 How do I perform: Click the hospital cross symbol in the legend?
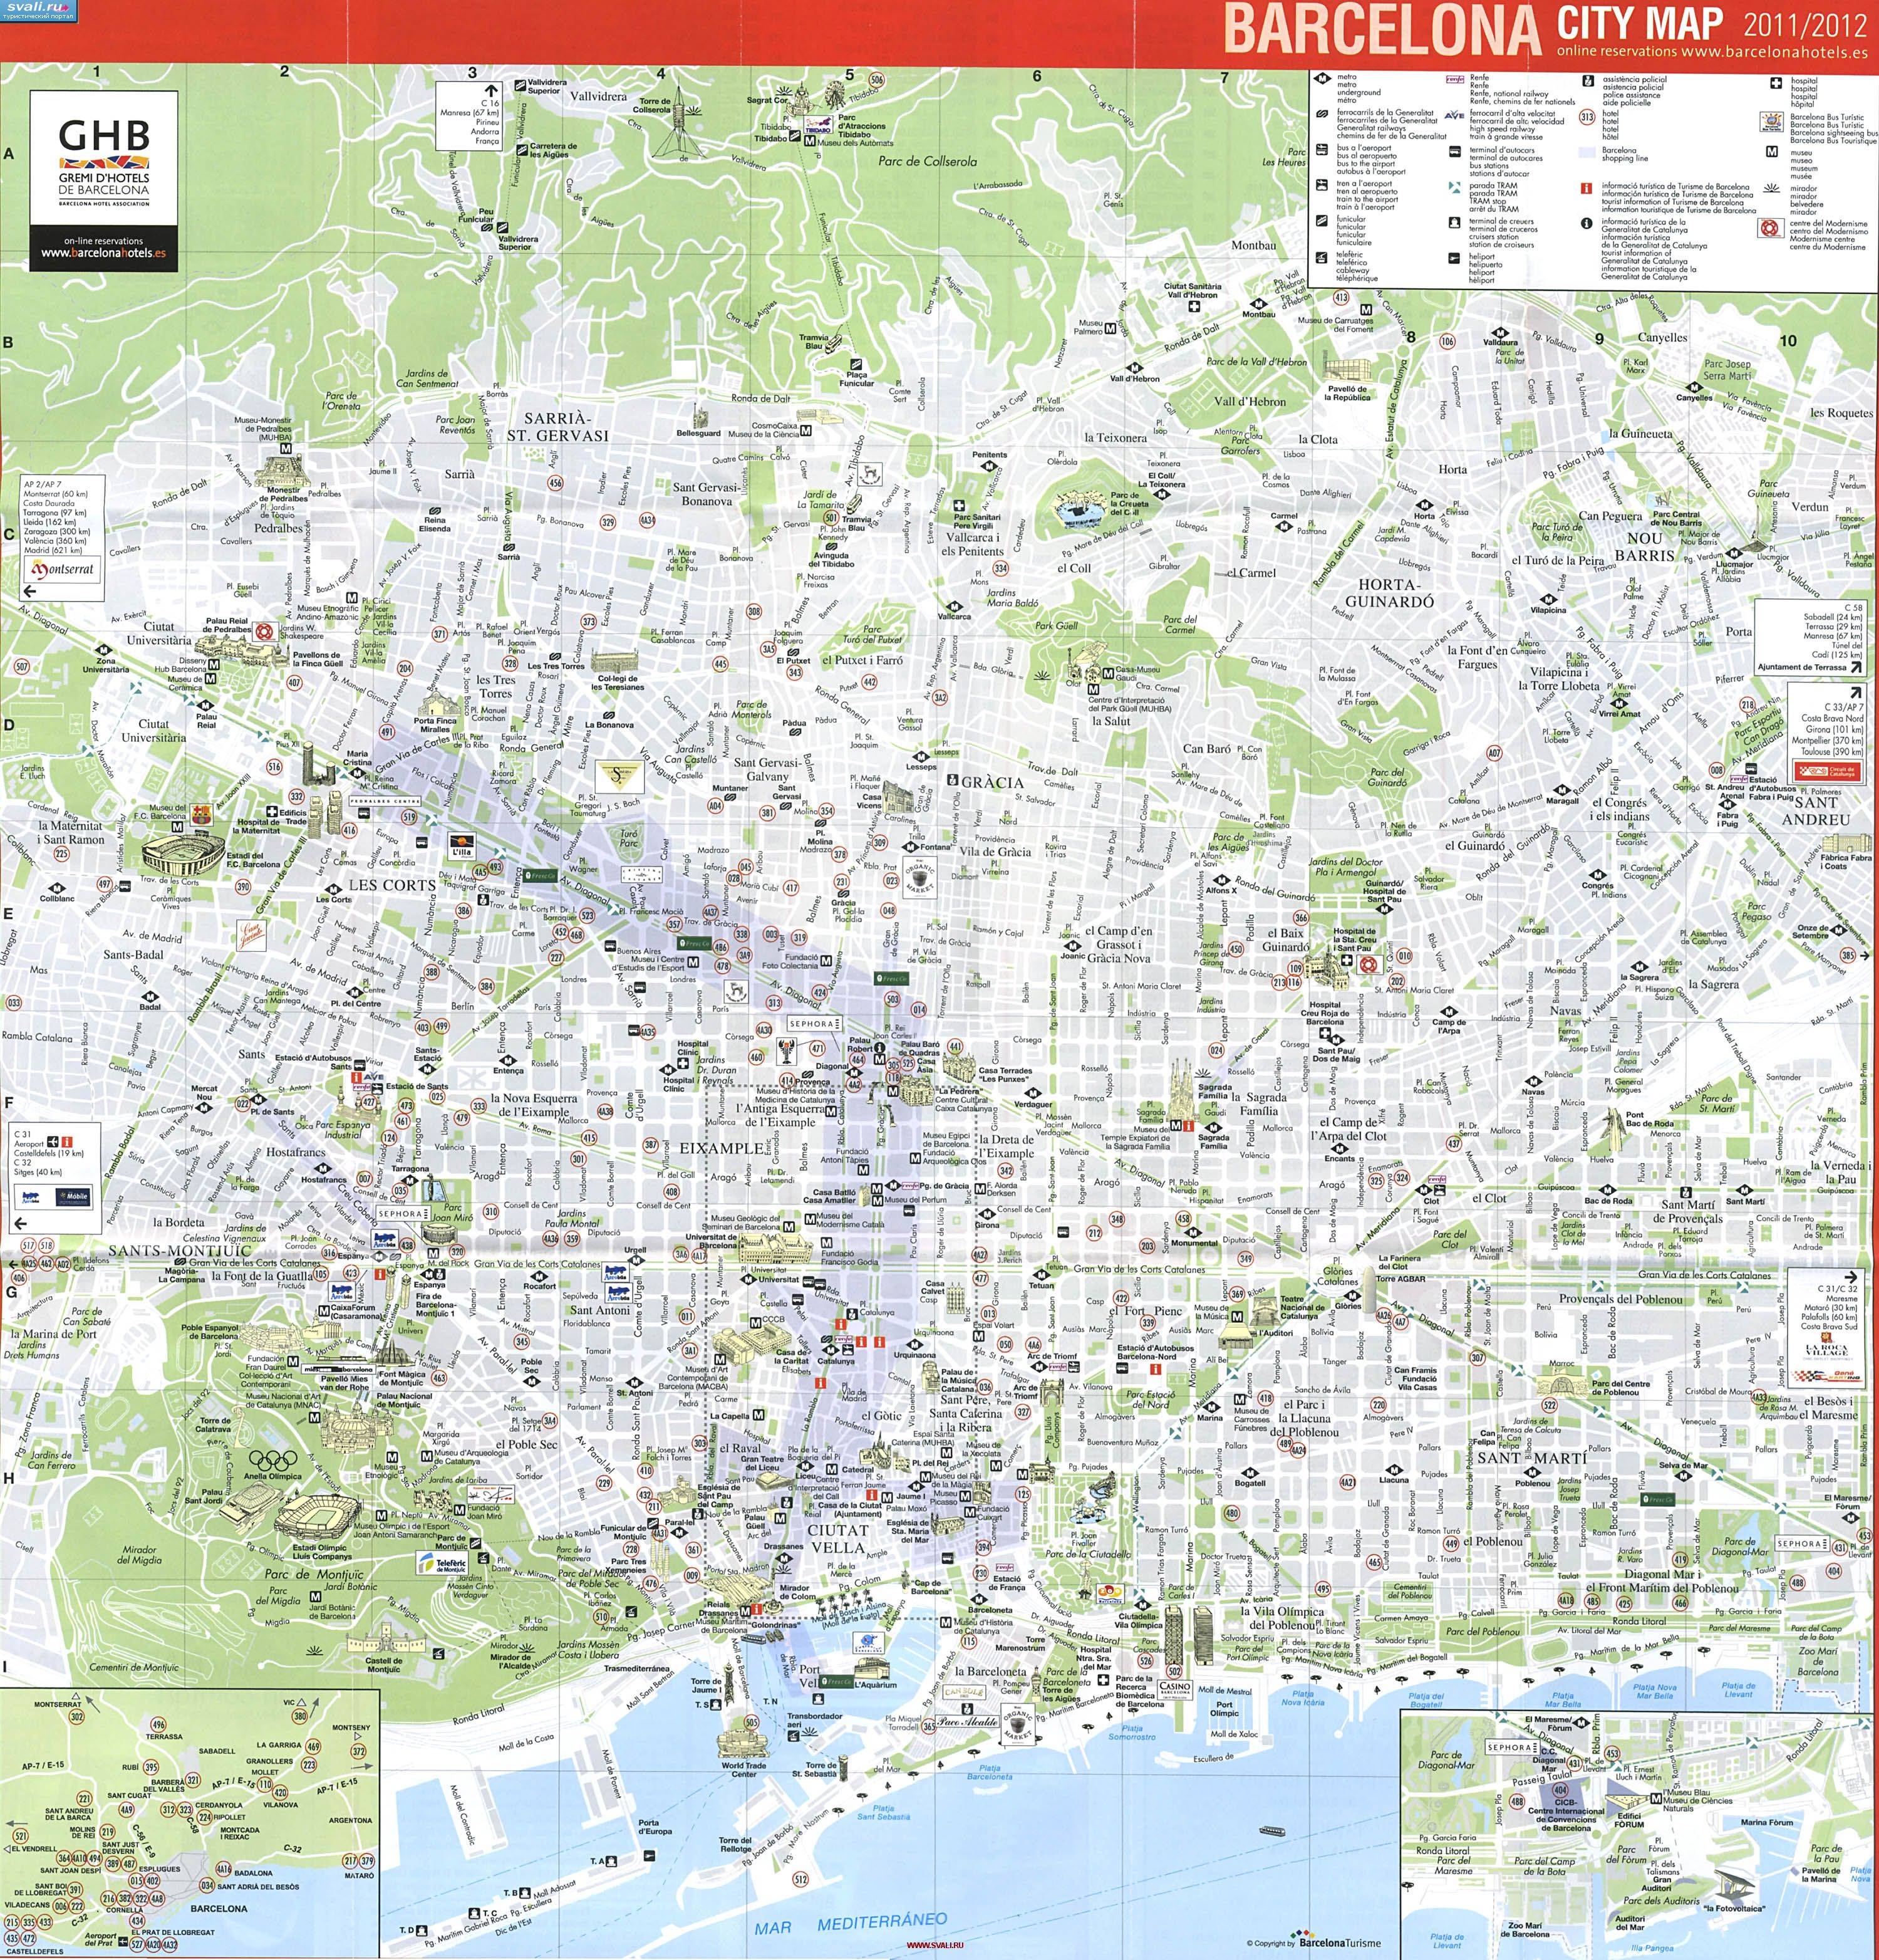(x=1775, y=83)
